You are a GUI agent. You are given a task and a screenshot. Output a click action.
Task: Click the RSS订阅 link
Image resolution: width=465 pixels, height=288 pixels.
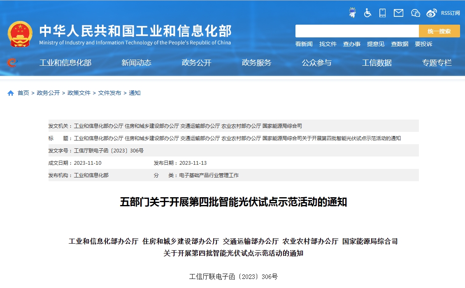click(x=450, y=13)
